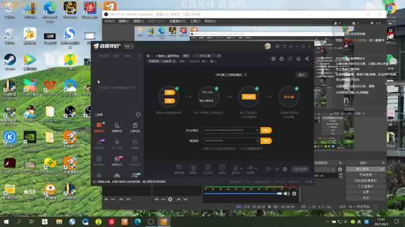The height and width of the screenshot is (227, 405).
Task: Open Microsoft Edge from the taskbar
Action: click(138, 221)
